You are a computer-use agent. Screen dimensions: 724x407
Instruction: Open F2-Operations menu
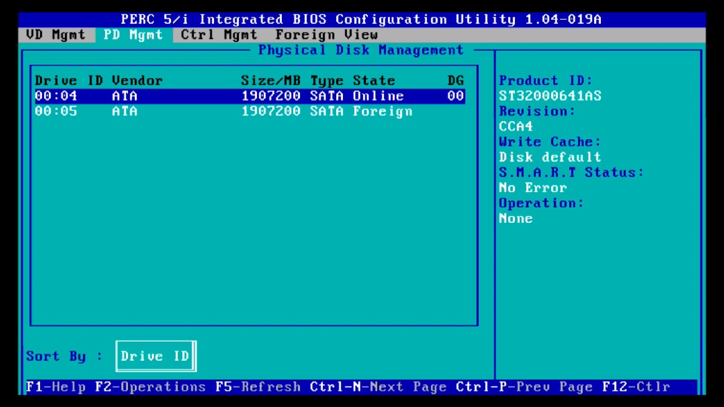pyautogui.click(x=149, y=387)
